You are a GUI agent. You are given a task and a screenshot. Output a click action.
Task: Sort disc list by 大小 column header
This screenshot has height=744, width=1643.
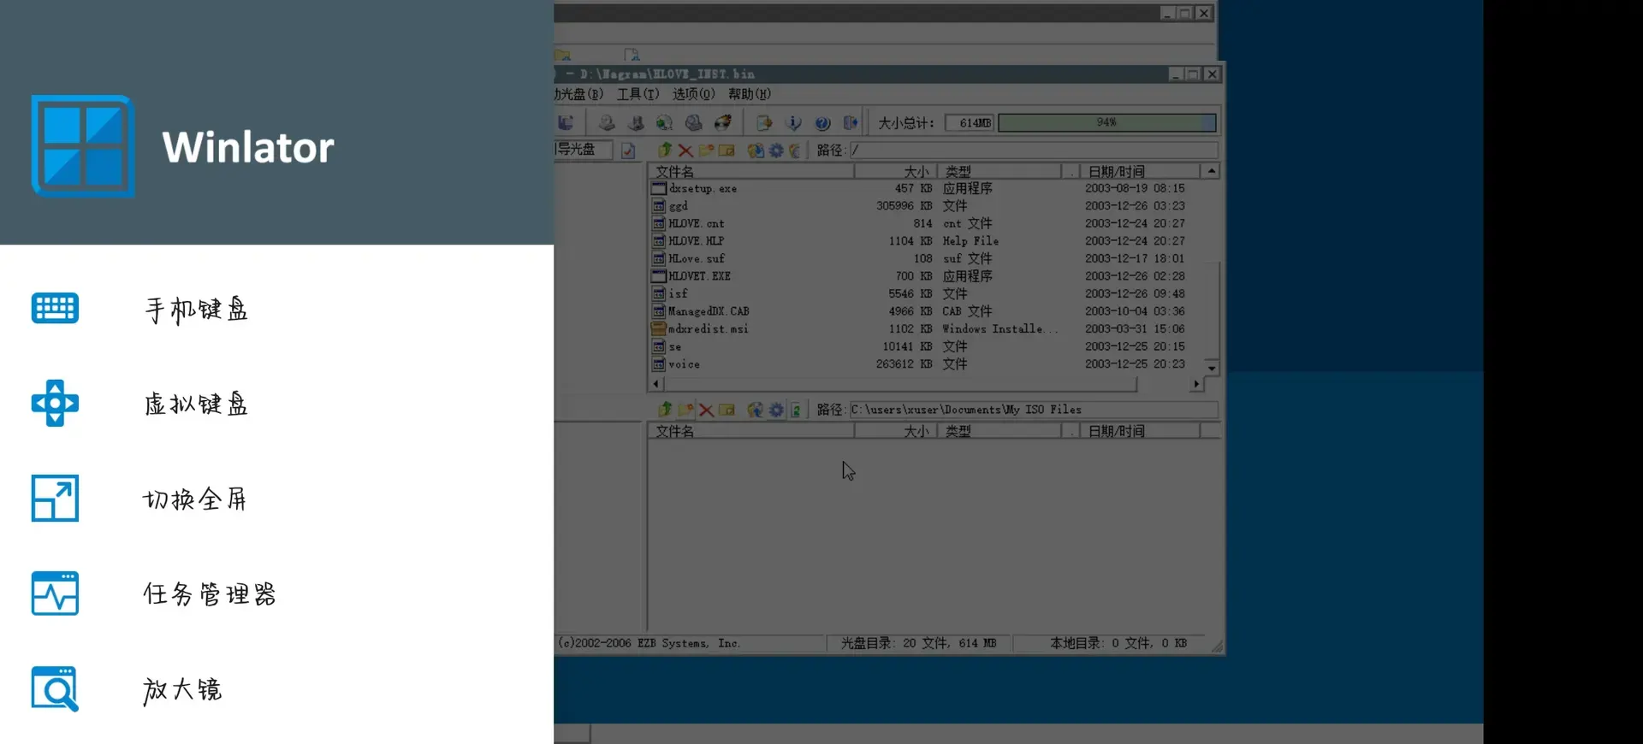pyautogui.click(x=896, y=172)
